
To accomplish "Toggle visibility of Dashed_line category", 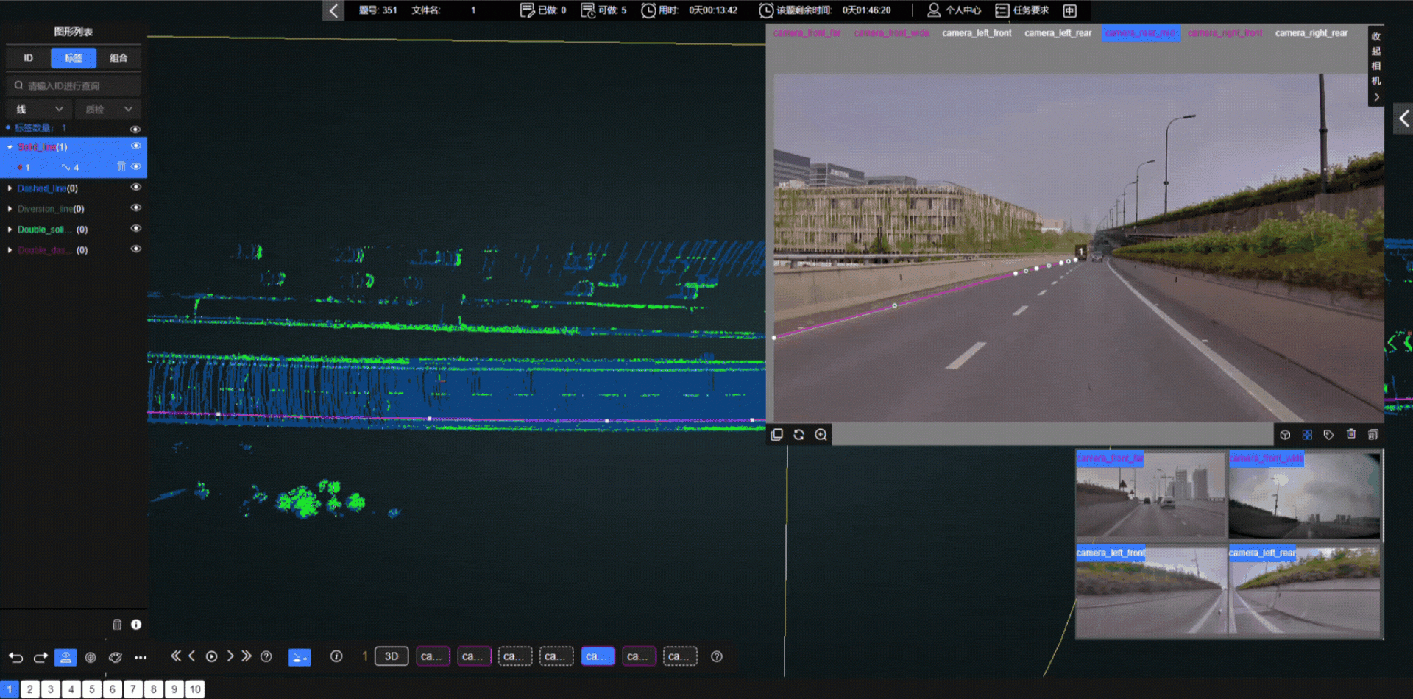I will (x=135, y=188).
